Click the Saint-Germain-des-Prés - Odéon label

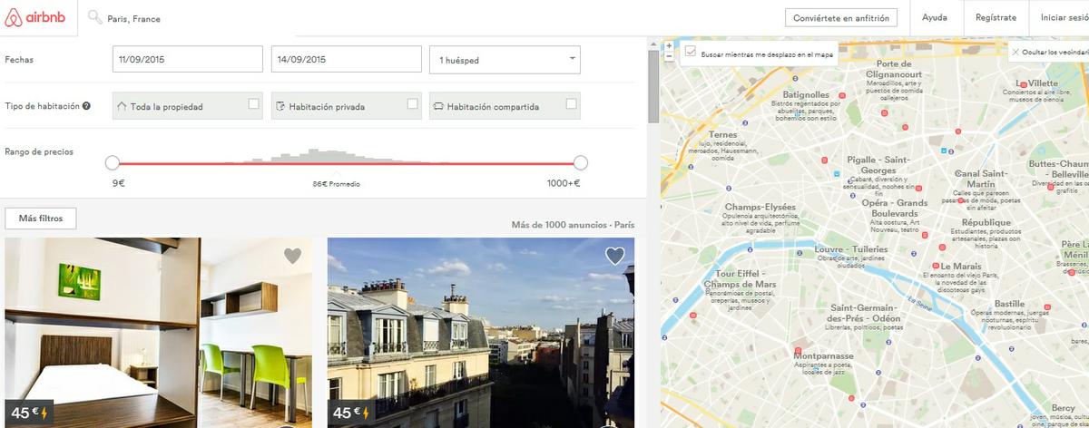pyautogui.click(x=865, y=313)
